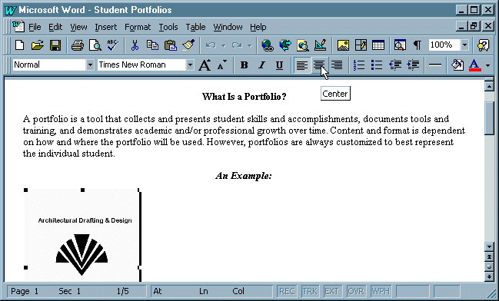499x301 pixels.
Task: Expand the Style dropdown showing Normal
Action: click(90, 65)
